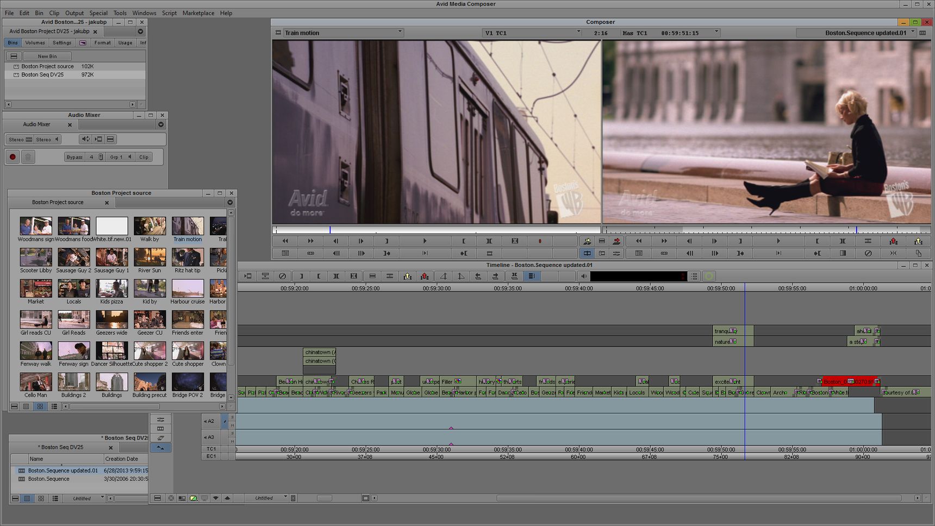The image size is (935, 526).
Task: Click Lift red arrow in record monitor
Action: [893, 241]
